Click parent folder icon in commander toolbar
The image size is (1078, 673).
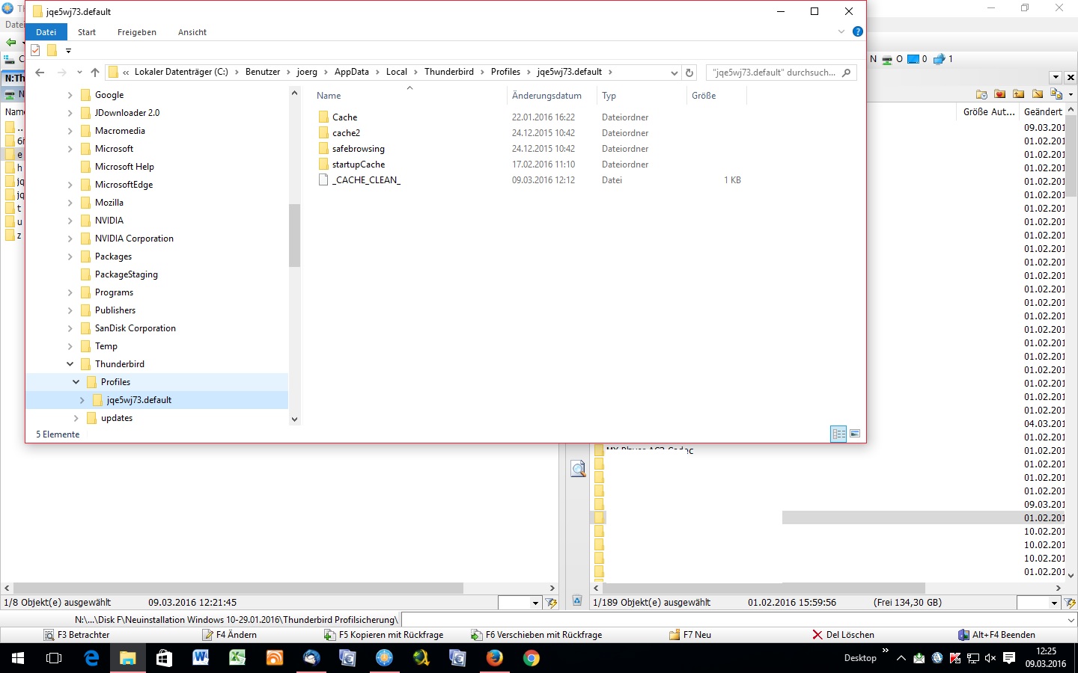(x=1019, y=94)
